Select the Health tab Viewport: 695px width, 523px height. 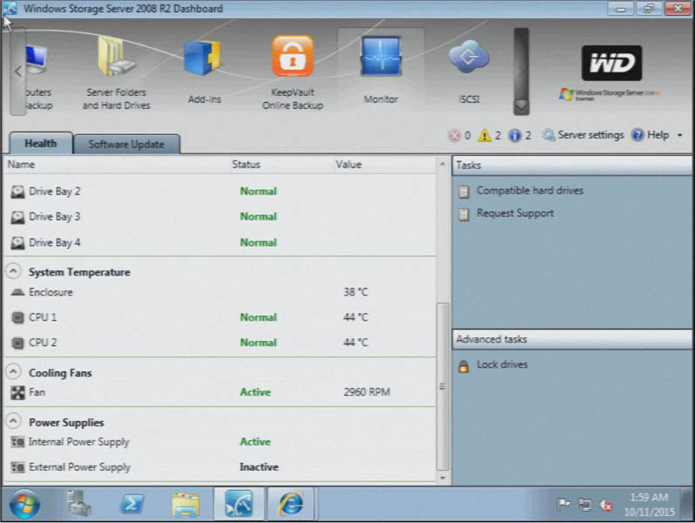point(40,144)
